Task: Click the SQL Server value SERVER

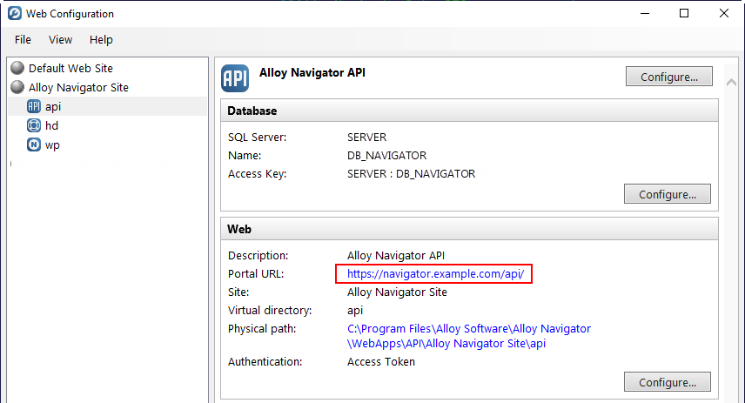Action: point(366,138)
